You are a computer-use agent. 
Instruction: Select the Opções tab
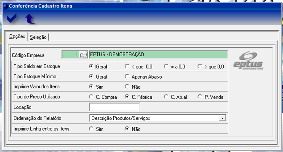(17, 36)
